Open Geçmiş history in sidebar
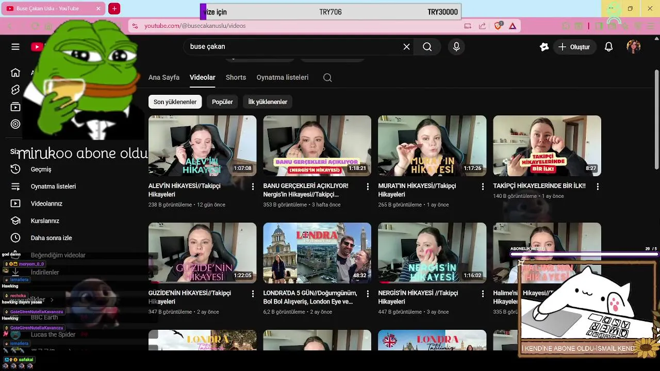 click(x=41, y=169)
